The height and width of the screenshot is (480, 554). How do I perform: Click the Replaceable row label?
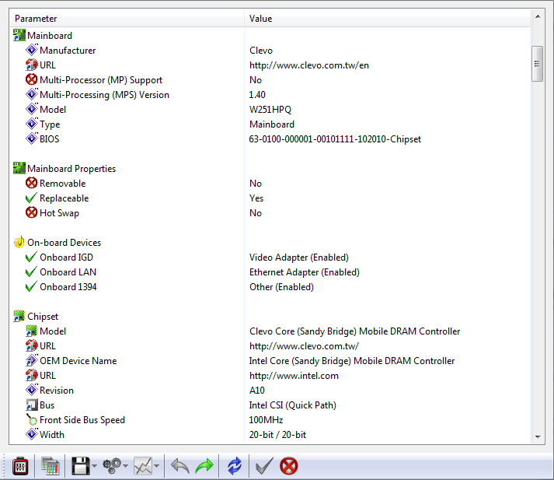tap(64, 198)
